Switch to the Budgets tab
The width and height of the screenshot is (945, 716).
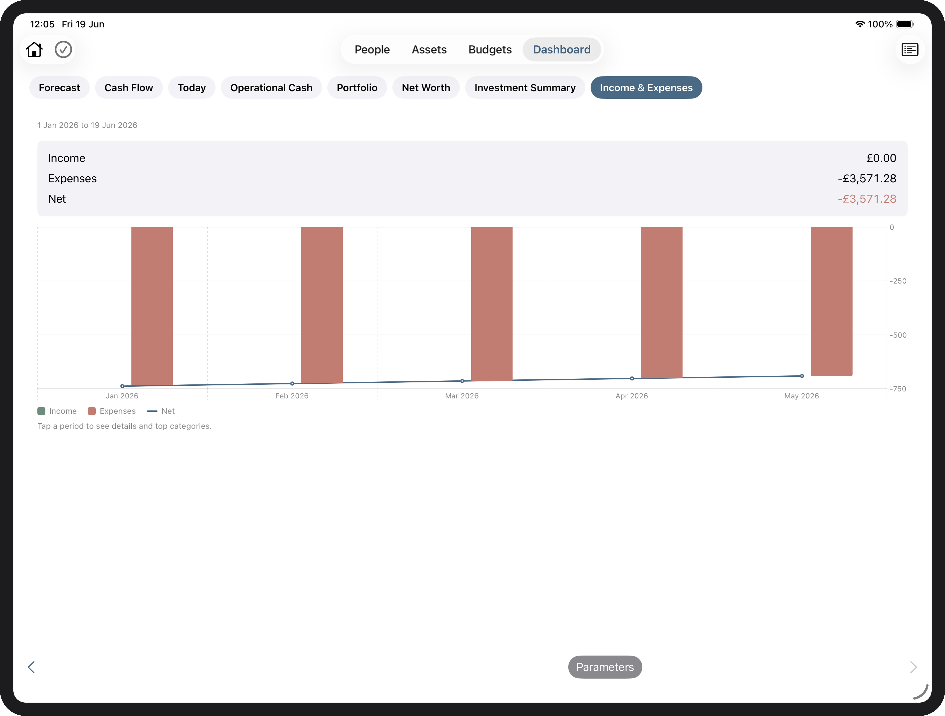pos(490,49)
